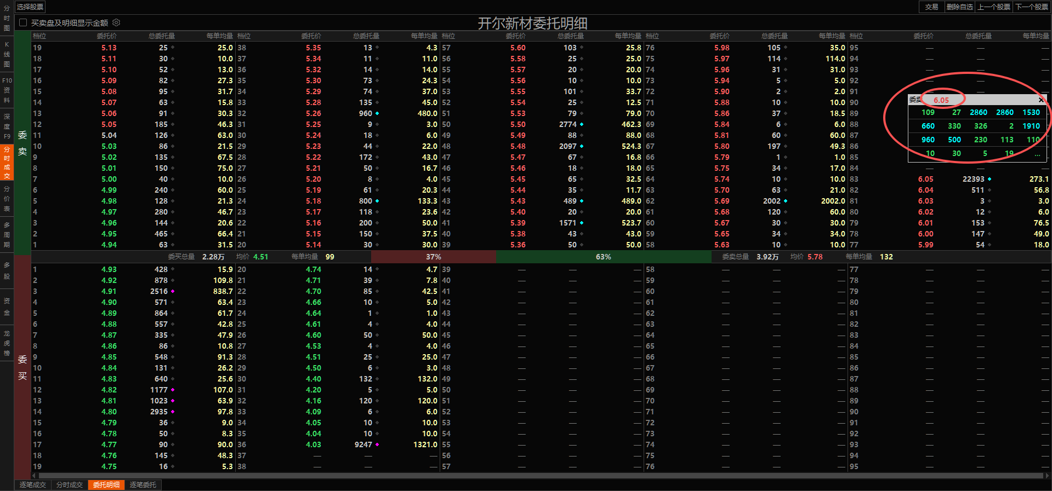Image resolution: width=1052 pixels, height=491 pixels.
Task: Click the grey diamond beside 25 at 5.13
Action: click(173, 48)
